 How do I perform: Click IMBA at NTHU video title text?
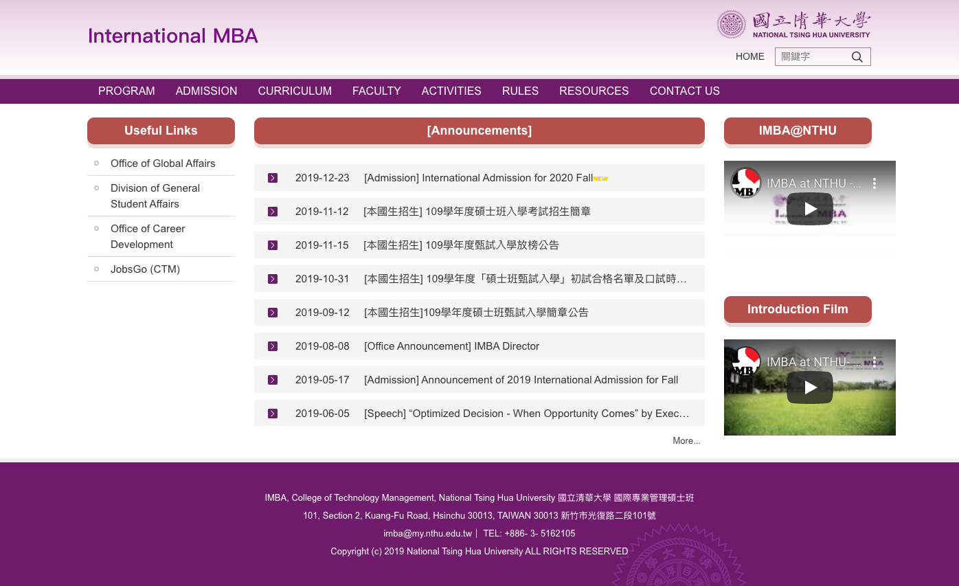coord(814,183)
